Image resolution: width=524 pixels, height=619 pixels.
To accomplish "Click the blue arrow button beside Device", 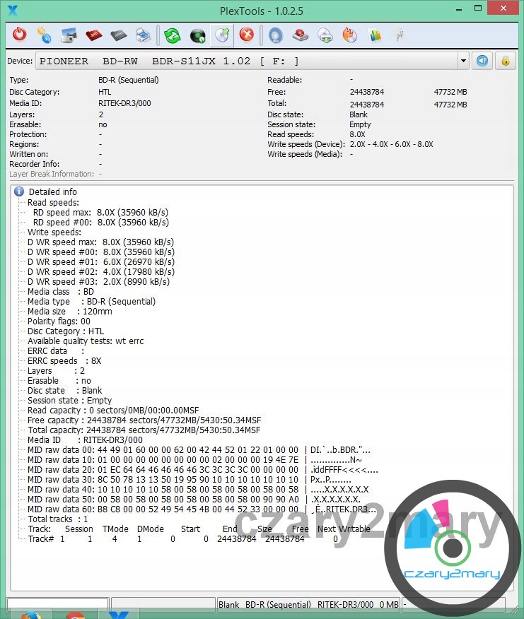I will click(482, 61).
